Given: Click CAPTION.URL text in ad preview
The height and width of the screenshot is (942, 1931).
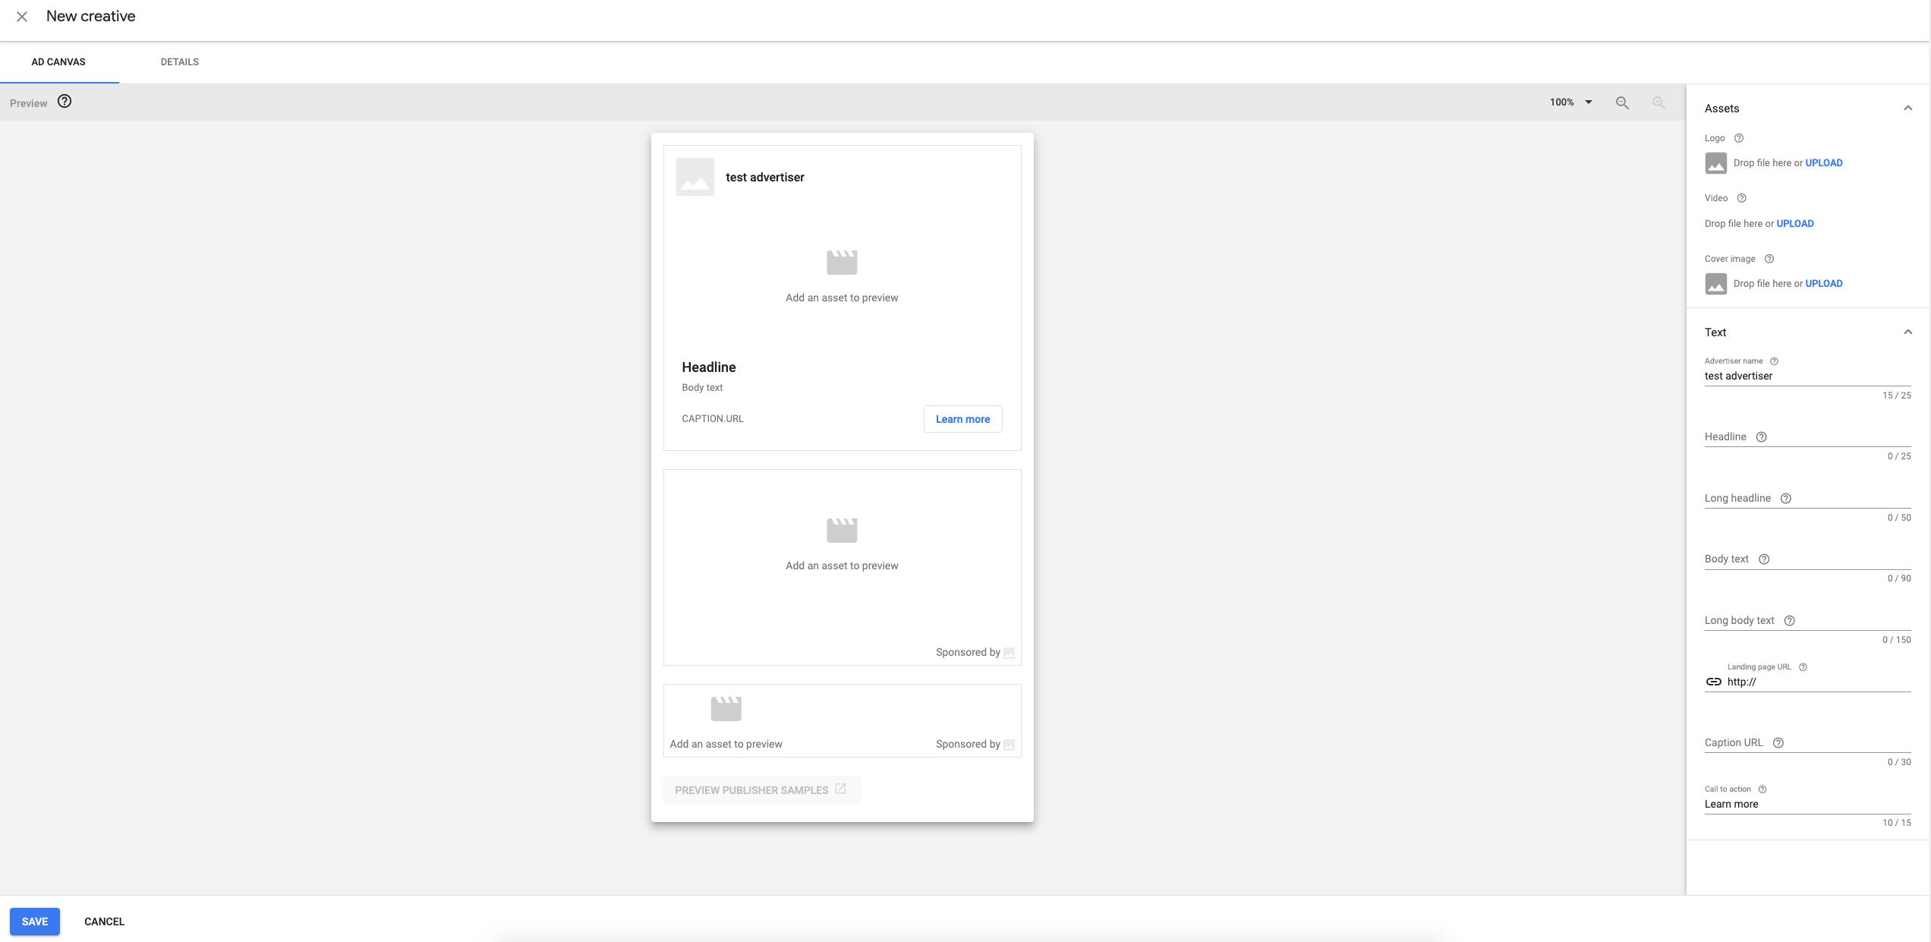Looking at the screenshot, I should point(713,419).
